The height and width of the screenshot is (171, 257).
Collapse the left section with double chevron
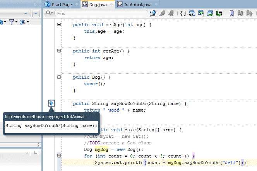click(x=38, y=145)
